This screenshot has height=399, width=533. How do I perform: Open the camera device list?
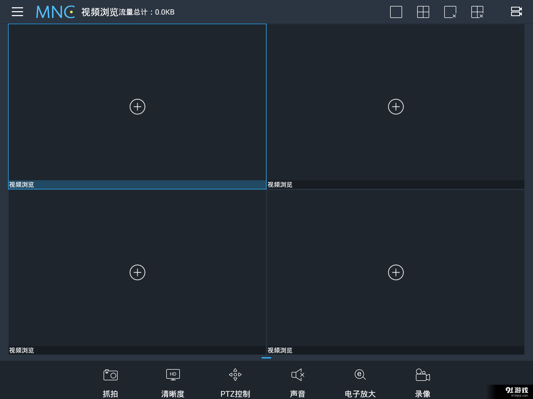coord(517,12)
